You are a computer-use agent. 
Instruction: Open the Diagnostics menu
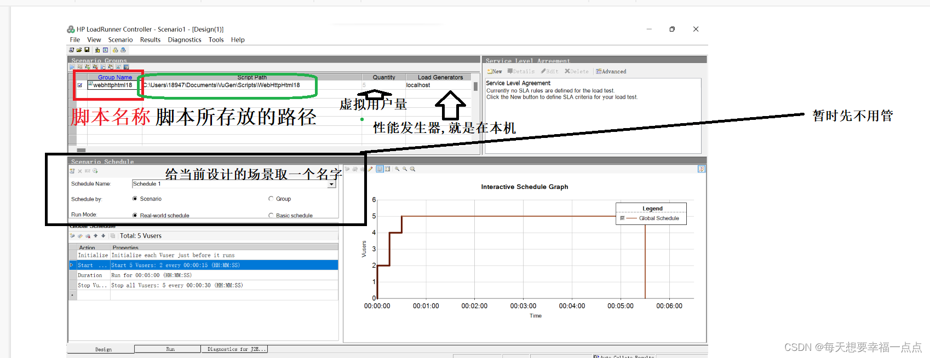pos(185,40)
